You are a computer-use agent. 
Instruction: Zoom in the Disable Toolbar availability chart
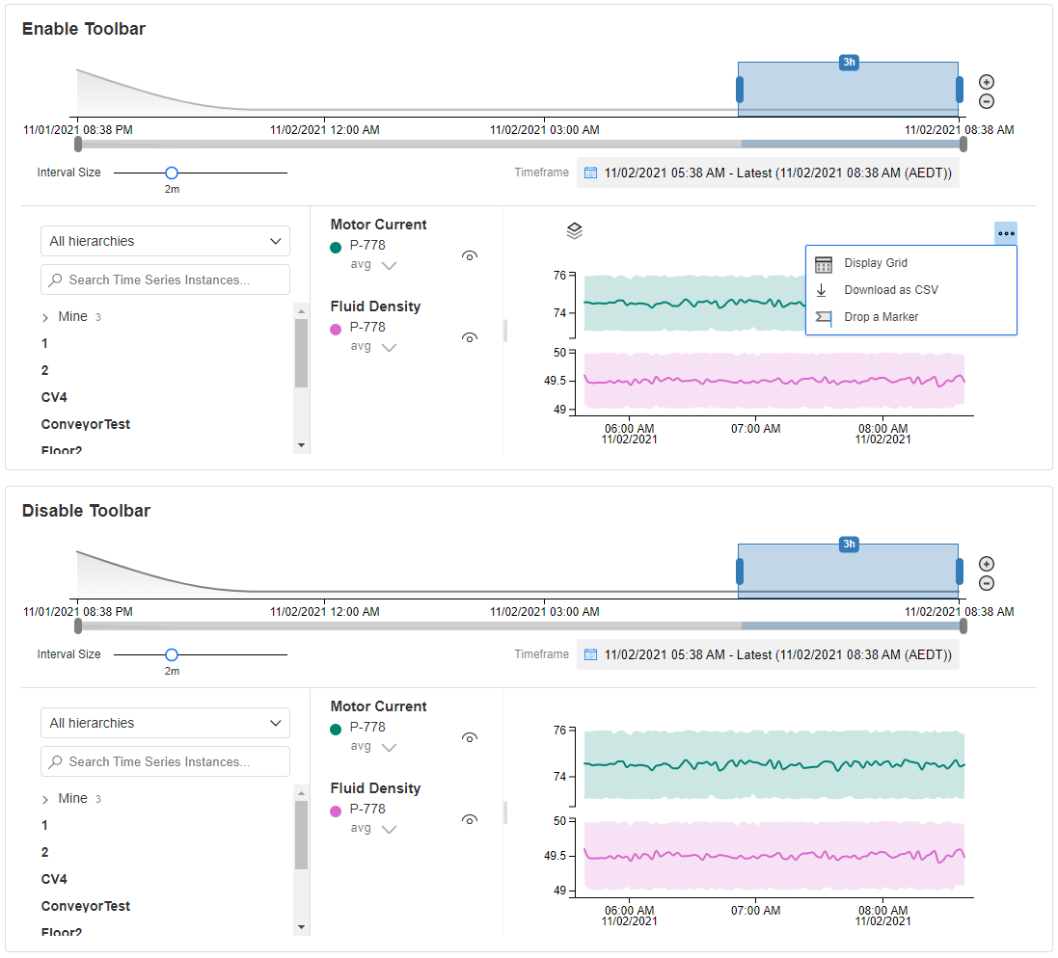pos(987,564)
